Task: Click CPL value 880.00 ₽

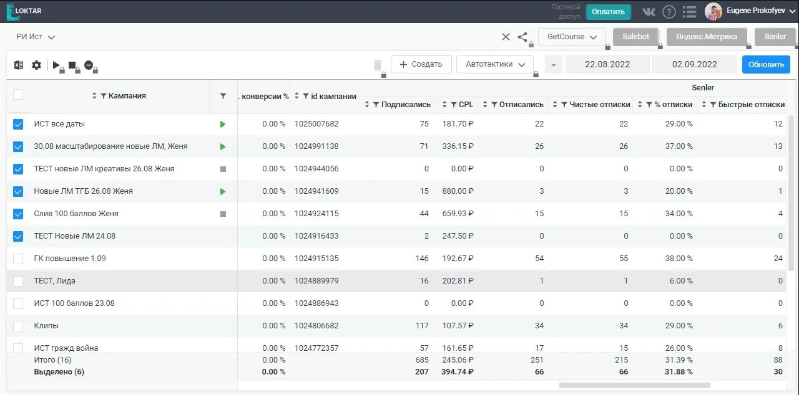Action: tap(458, 191)
